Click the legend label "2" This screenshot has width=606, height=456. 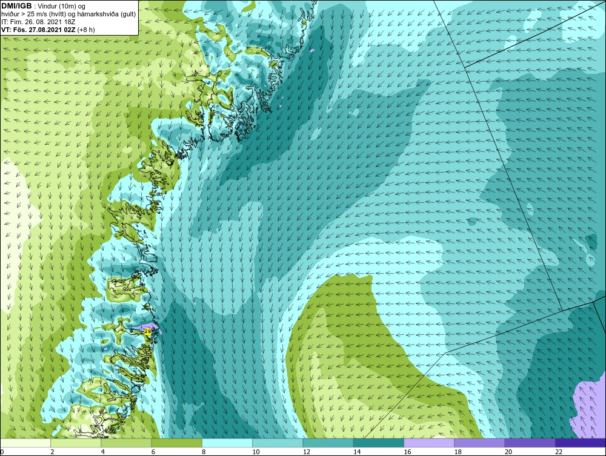(53, 452)
